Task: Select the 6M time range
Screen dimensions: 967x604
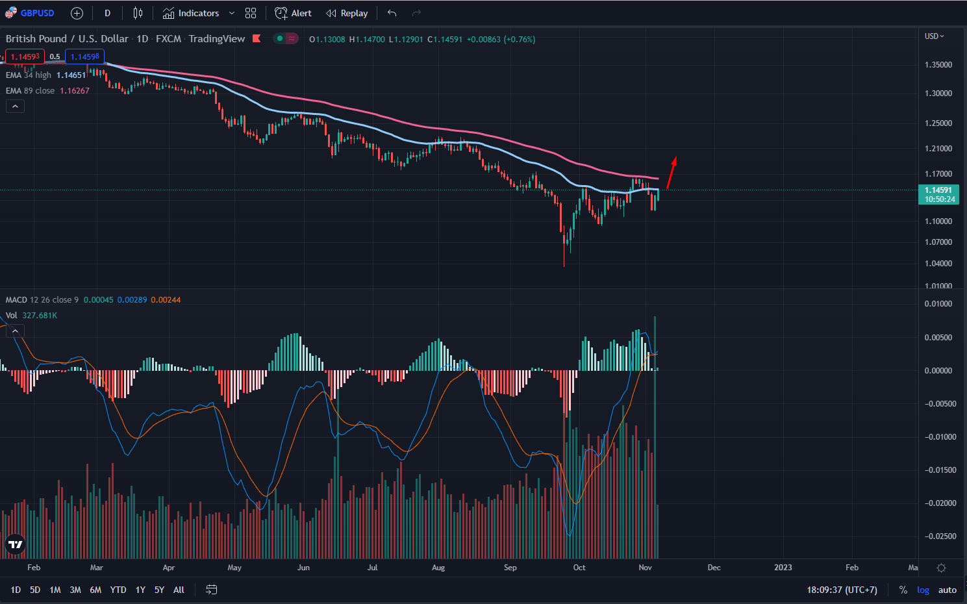Action: 95,590
